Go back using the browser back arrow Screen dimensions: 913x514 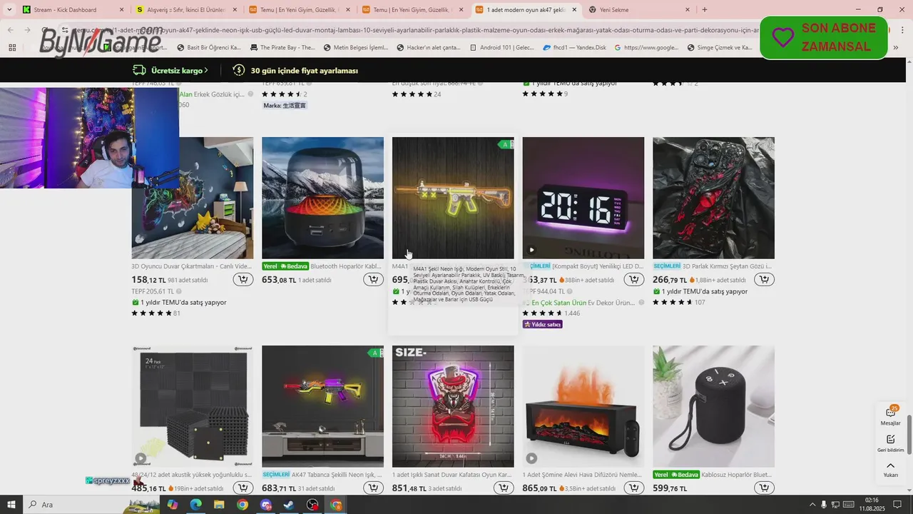coord(9,30)
